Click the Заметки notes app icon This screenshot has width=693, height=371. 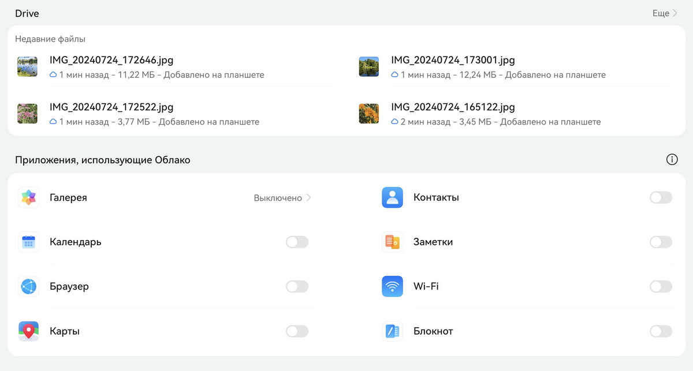(x=392, y=242)
